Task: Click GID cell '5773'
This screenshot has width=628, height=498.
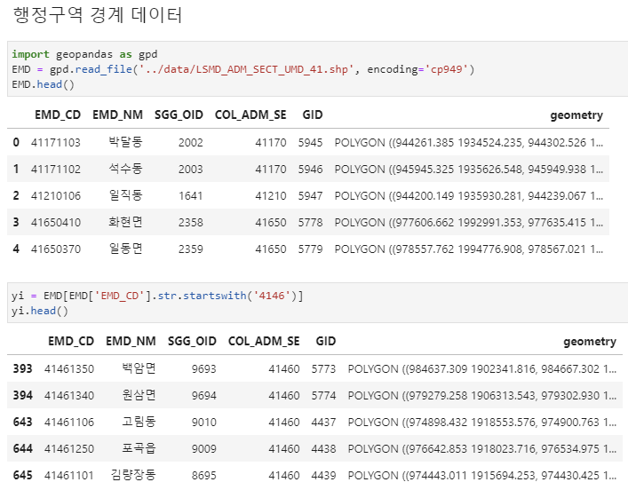Action: point(323,368)
